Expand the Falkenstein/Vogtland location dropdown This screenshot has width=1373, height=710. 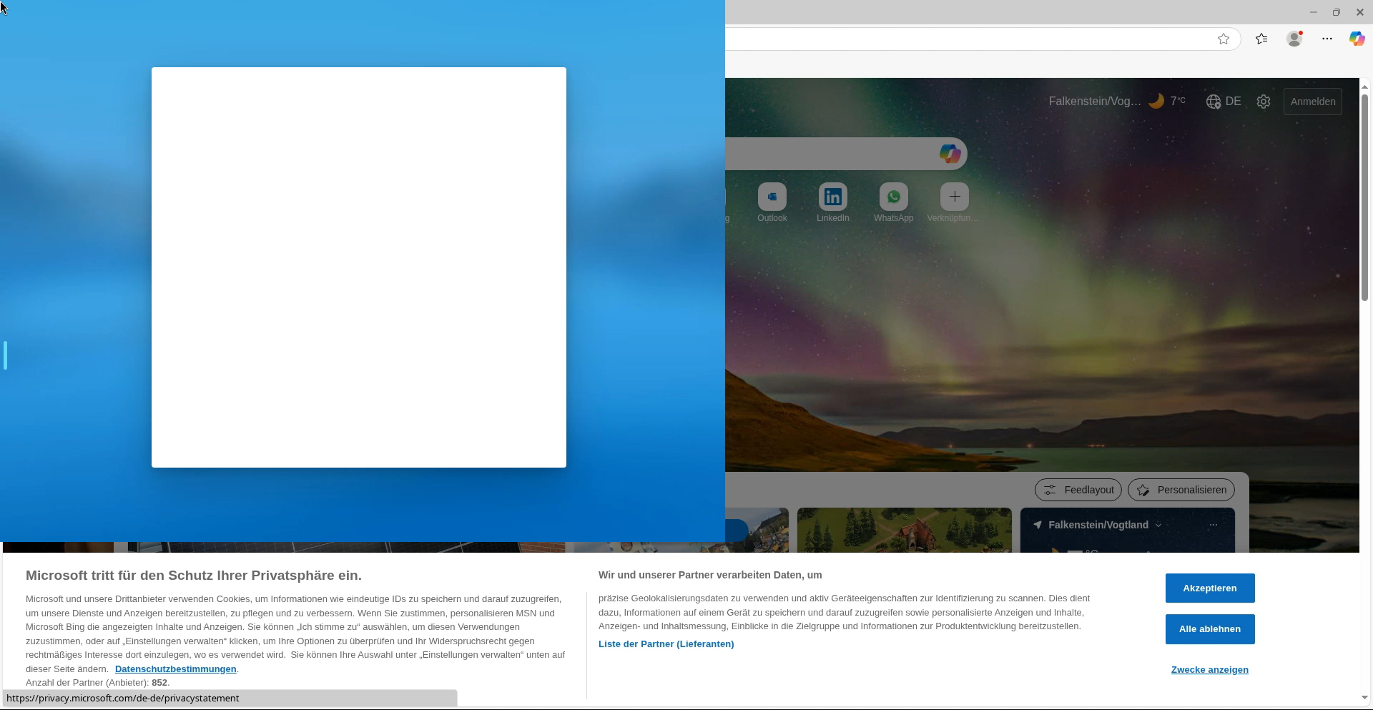click(x=1158, y=525)
